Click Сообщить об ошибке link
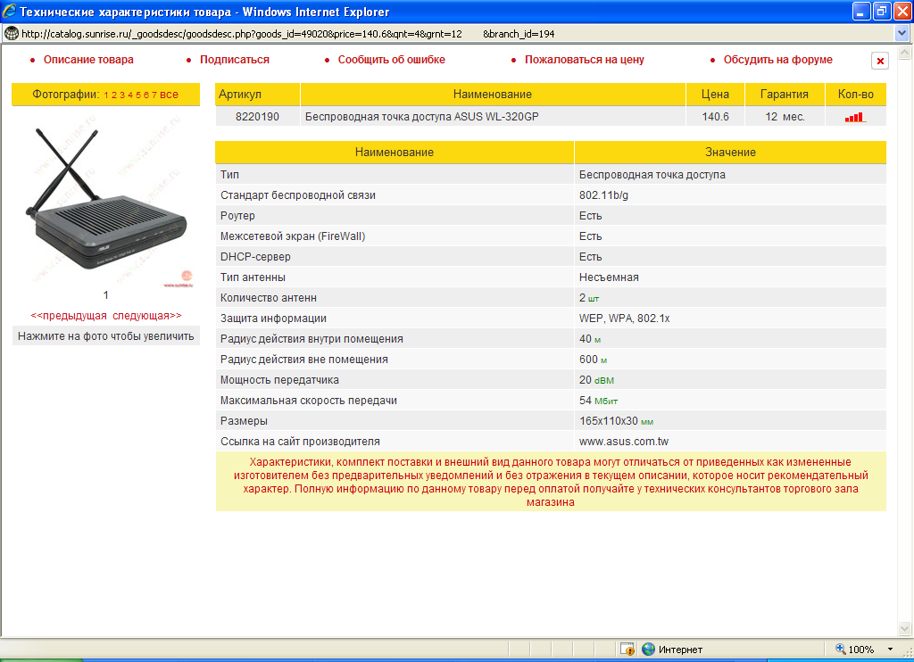 pos(392,60)
